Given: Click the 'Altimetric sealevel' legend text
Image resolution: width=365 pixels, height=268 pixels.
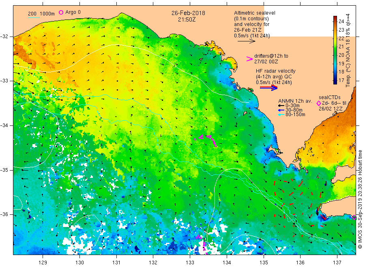Looking at the screenshot, I should click(254, 13).
